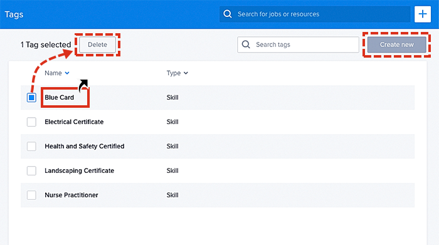Screen dimensions: 439x245
Task: Click the Tags page title
Action: 14,14
